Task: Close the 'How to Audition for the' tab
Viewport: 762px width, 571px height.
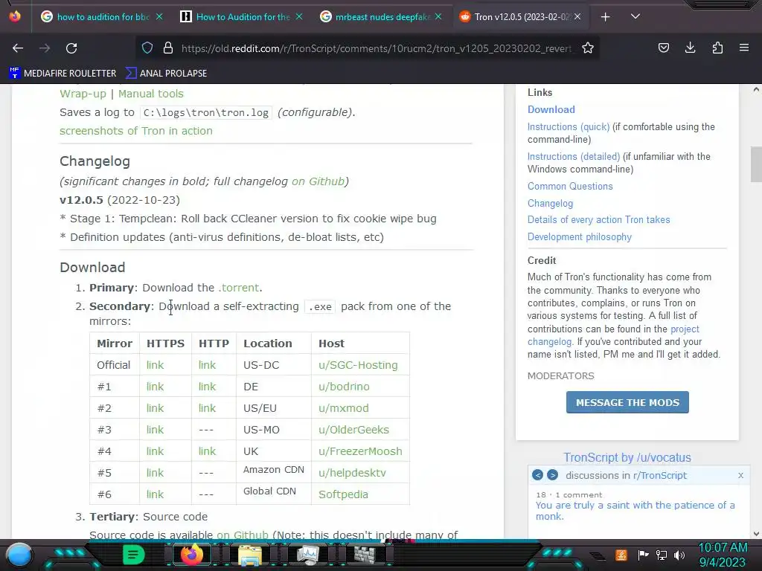Action: [x=299, y=16]
